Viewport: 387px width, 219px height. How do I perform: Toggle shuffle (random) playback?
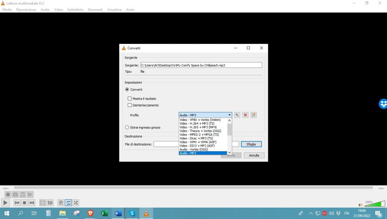[x=76, y=203]
